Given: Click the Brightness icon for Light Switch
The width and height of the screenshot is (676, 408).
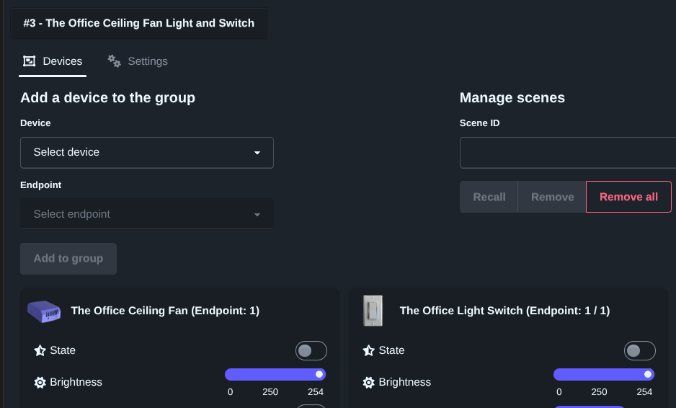Looking at the screenshot, I should pos(369,383).
